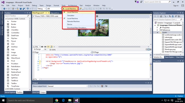The width and height of the screenshot is (185, 103).
Task: Open the x86 platform dropdown
Action: [54, 9]
